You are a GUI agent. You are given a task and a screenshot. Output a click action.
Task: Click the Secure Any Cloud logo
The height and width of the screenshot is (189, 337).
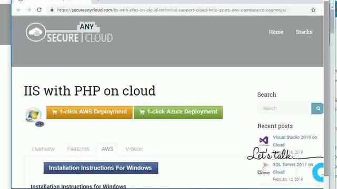pyautogui.click(x=69, y=32)
